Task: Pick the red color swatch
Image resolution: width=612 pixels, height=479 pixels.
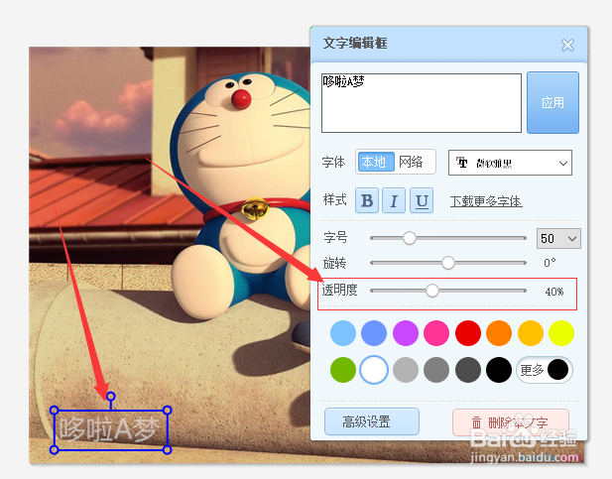Action: [x=467, y=333]
